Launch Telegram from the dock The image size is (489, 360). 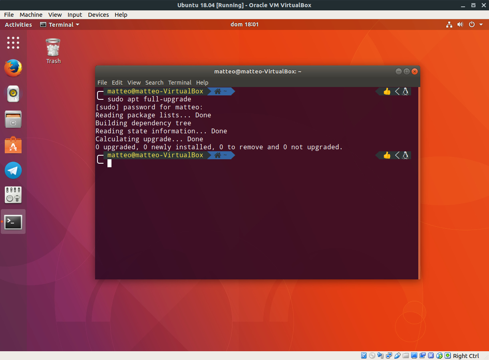13,170
